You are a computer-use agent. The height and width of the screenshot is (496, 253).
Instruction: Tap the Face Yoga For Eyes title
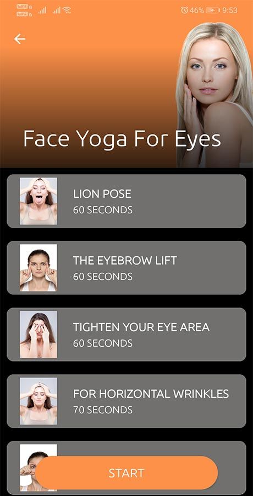[122, 138]
